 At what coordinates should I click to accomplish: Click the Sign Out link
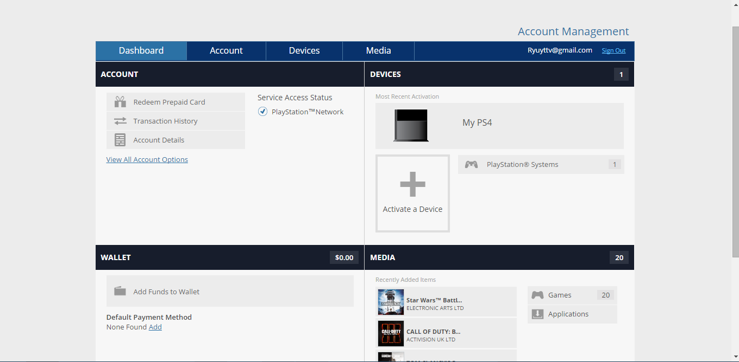tap(613, 50)
